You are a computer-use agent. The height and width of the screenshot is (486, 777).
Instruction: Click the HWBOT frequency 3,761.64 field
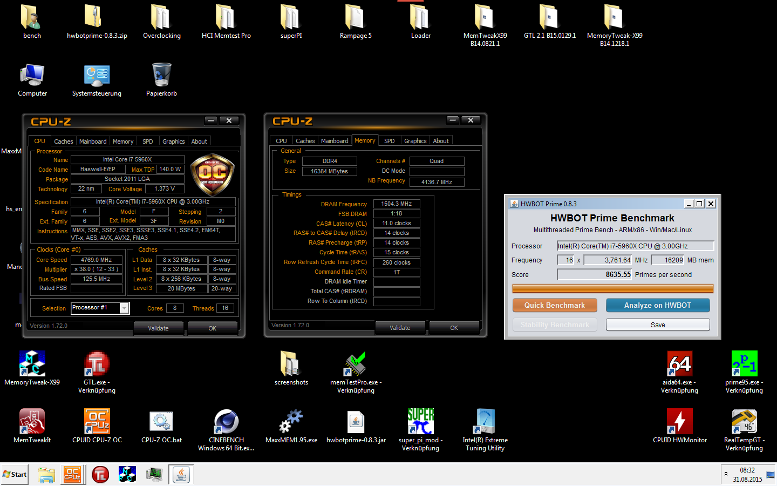pos(608,260)
